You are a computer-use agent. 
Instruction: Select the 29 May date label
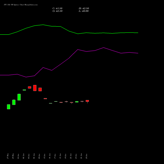[13, 156]
